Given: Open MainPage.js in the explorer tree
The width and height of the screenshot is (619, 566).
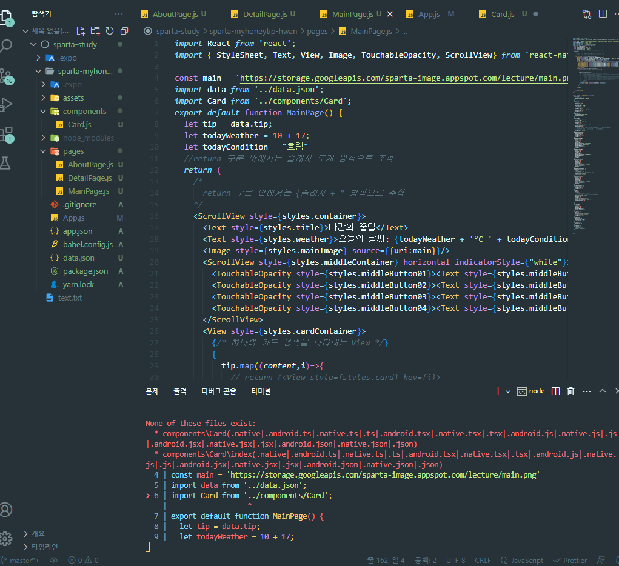Looking at the screenshot, I should (x=89, y=191).
